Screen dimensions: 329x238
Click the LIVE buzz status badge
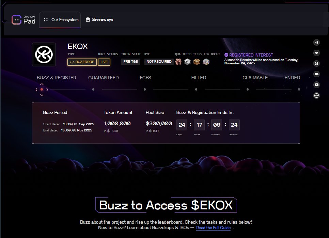[104, 62]
